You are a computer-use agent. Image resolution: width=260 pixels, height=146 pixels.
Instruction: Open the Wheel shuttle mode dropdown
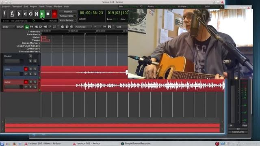coord(53,21)
